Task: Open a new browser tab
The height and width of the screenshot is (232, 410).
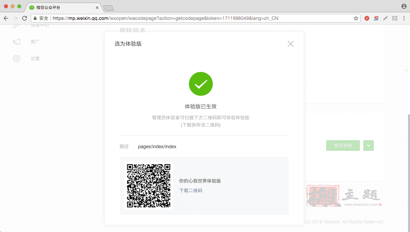Action: coord(108,8)
